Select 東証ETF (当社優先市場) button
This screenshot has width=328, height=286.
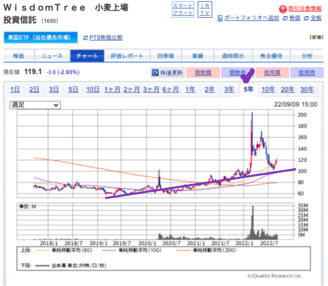(41, 38)
